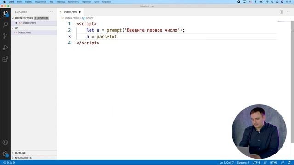Open the Code application menu
The height and width of the screenshot is (165, 294).
(x=11, y=2)
